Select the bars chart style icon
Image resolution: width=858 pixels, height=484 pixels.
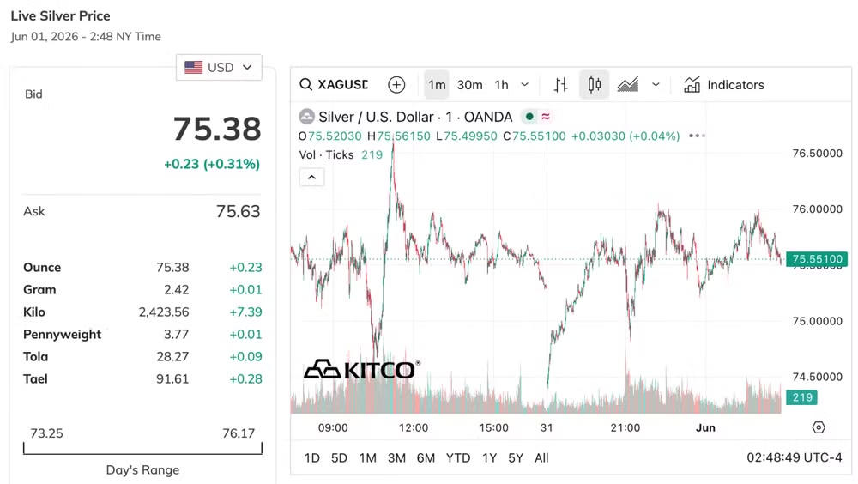tap(560, 84)
